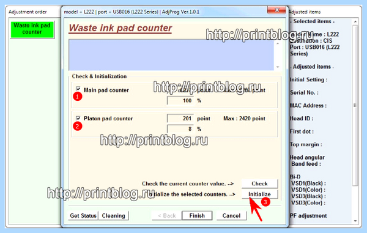Click the "Waste ink pad counter" heading

click(120, 28)
